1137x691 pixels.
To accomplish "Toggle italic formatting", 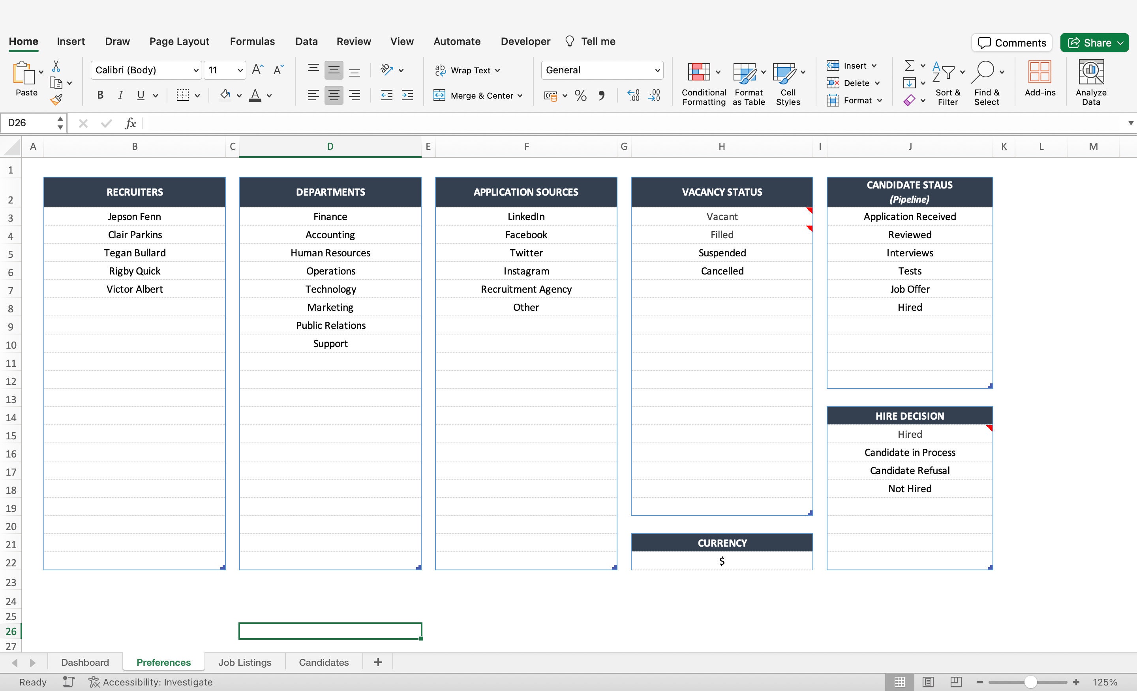I will [x=120, y=95].
